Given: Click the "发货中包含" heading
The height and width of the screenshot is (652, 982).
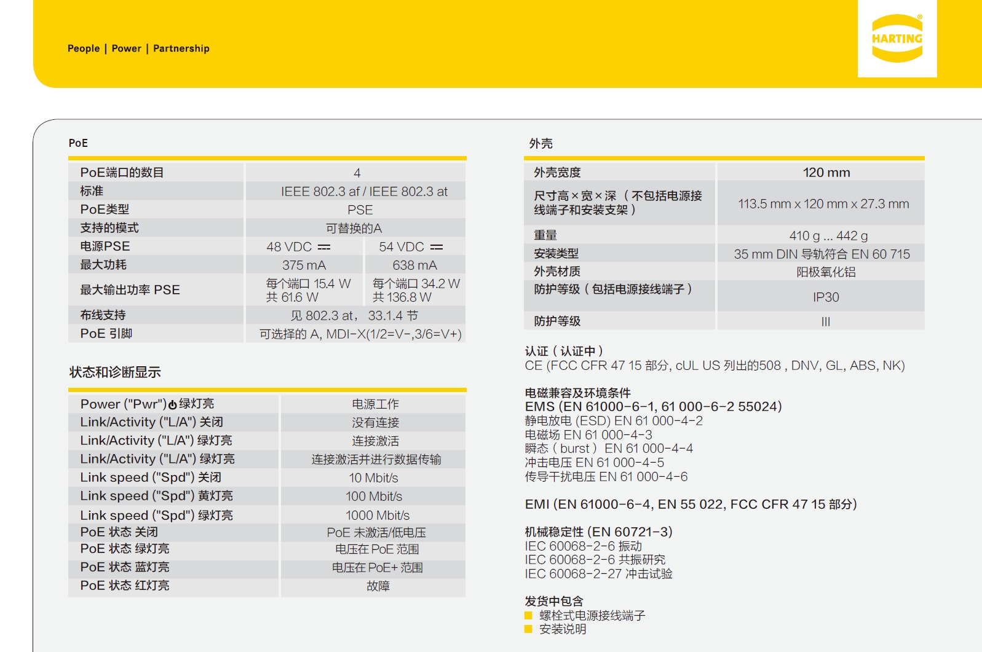Looking at the screenshot, I should tap(554, 601).
